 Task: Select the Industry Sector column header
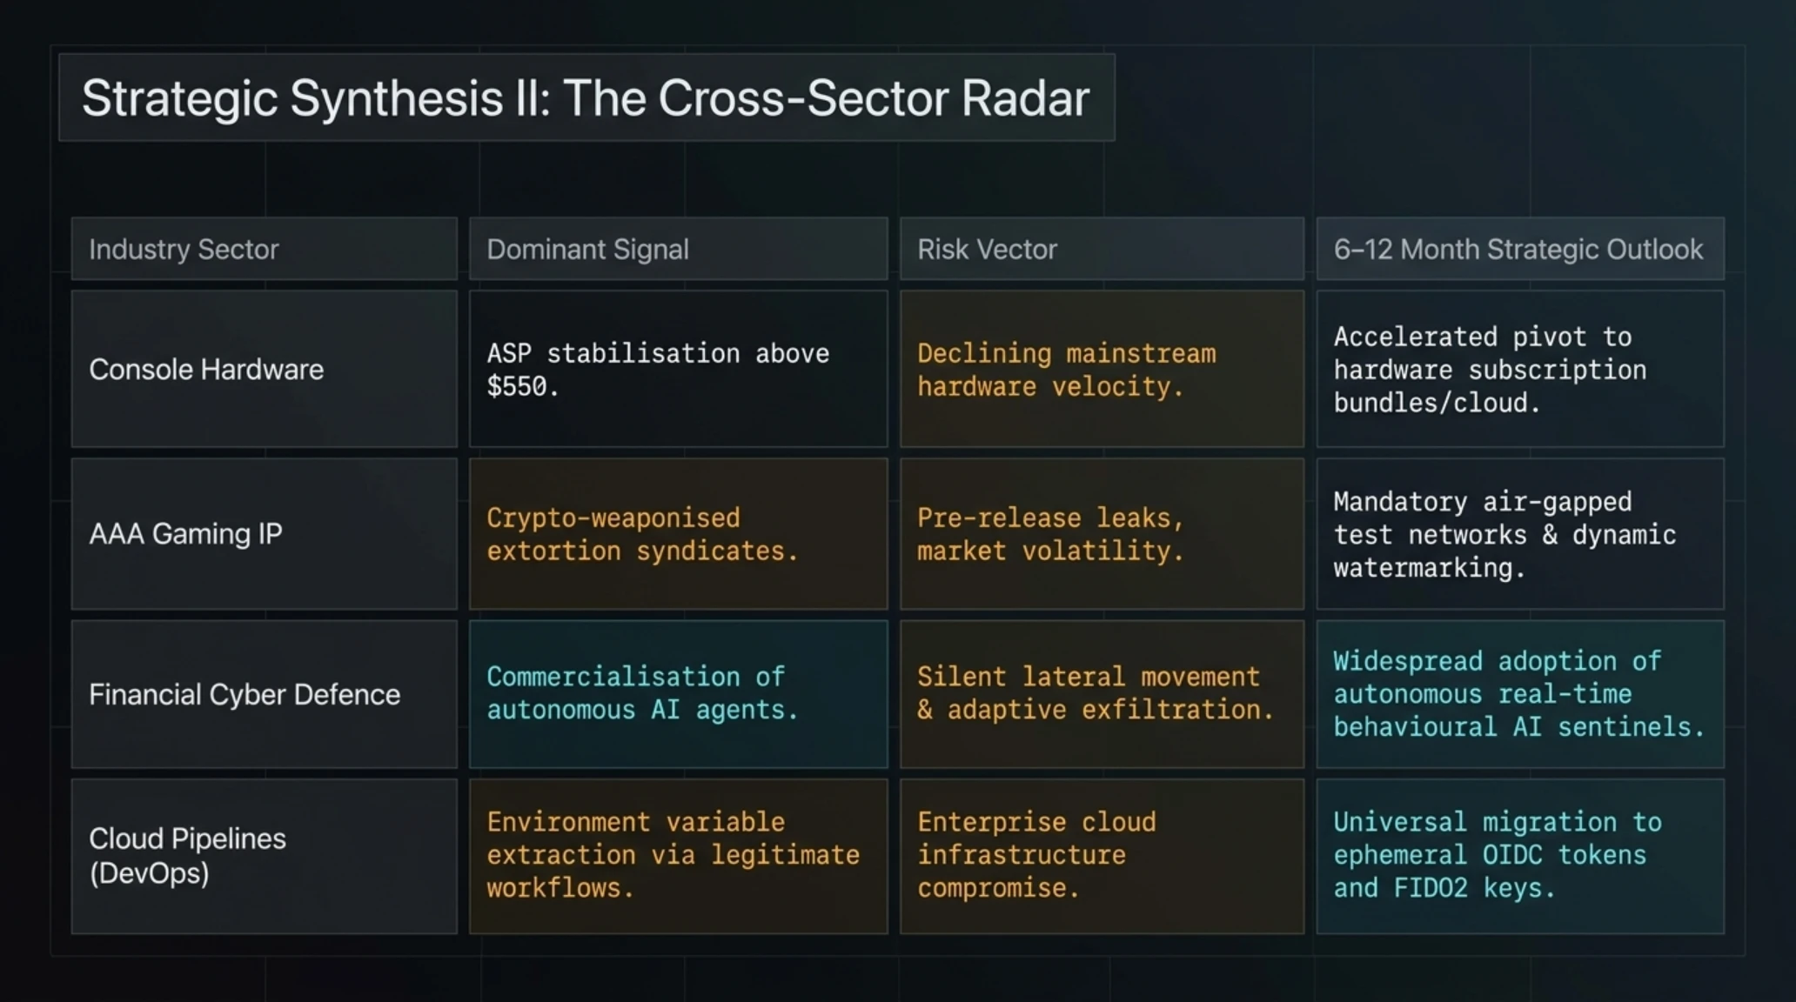coord(264,249)
